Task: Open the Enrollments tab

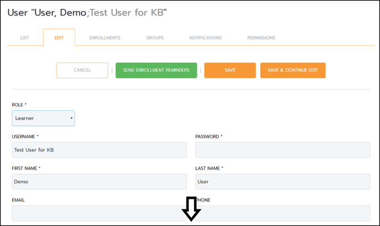Action: click(105, 37)
